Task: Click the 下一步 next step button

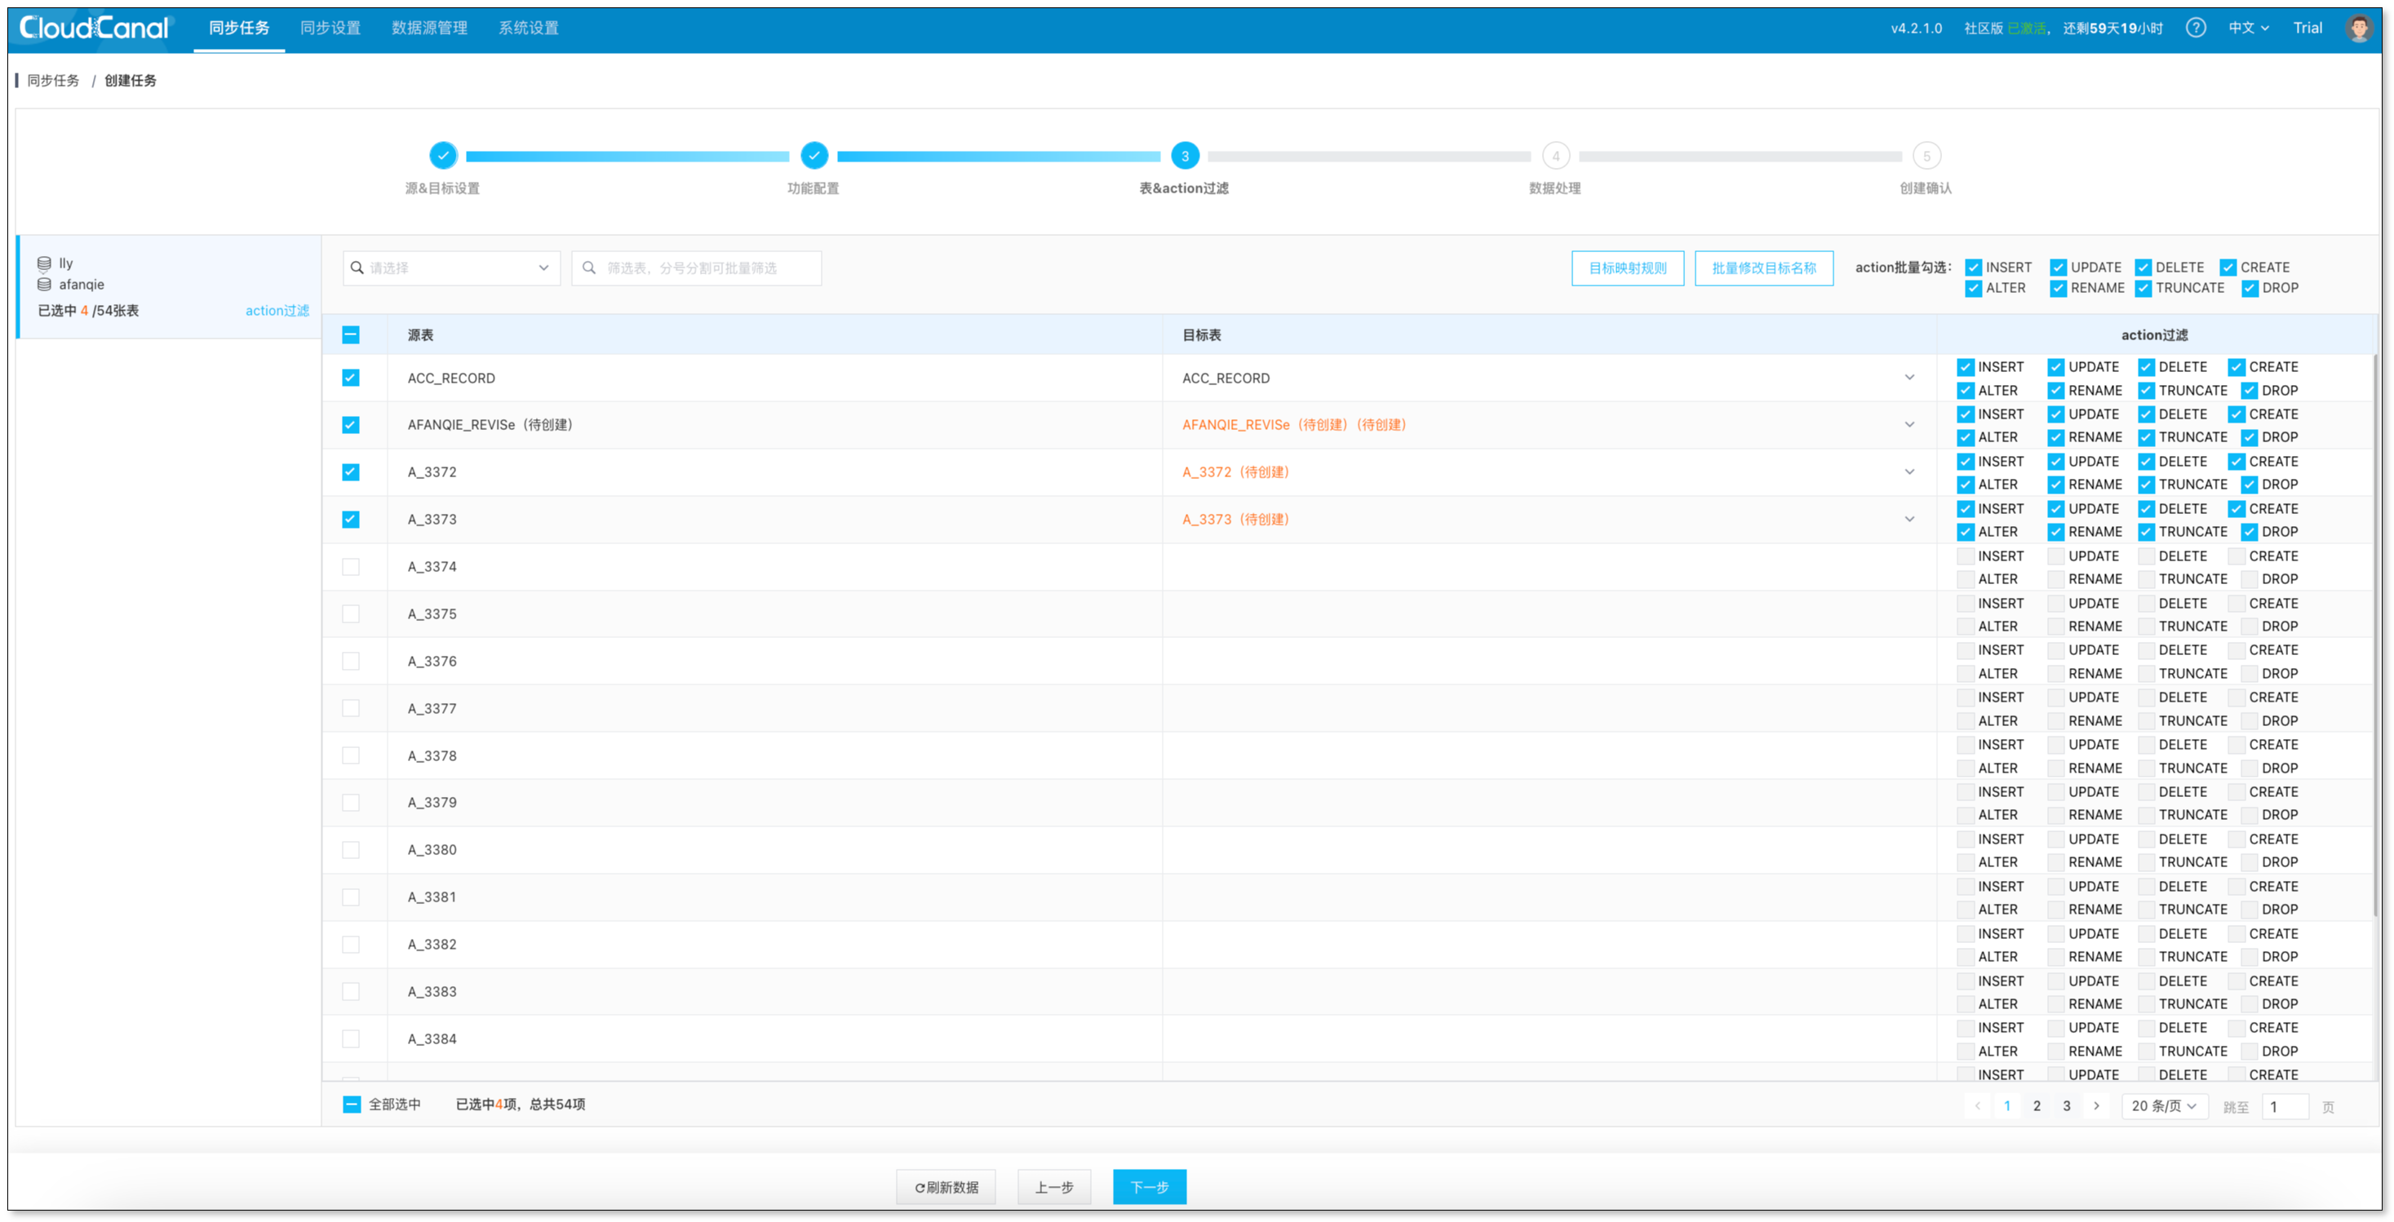Action: click(x=1150, y=1186)
